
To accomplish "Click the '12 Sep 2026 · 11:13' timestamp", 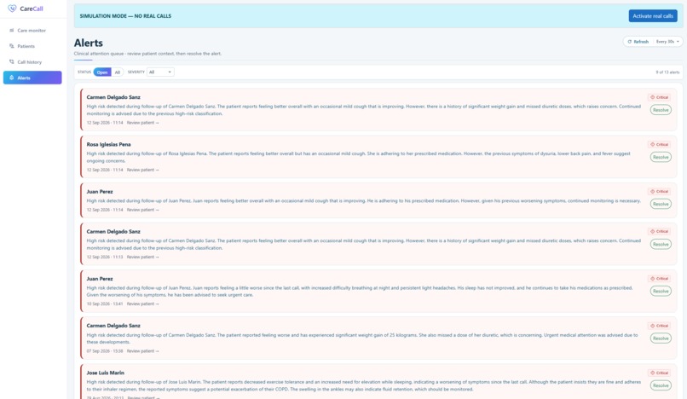I will 105,257.
